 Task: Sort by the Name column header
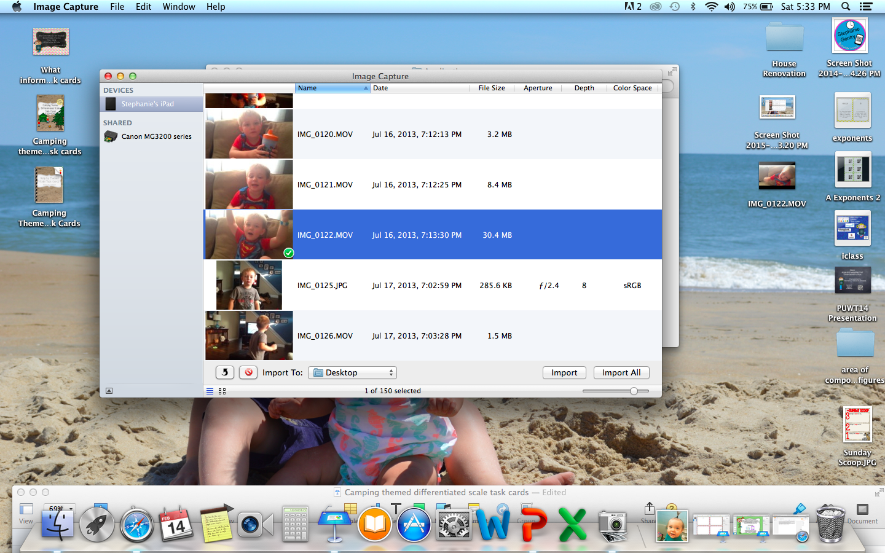[332, 88]
